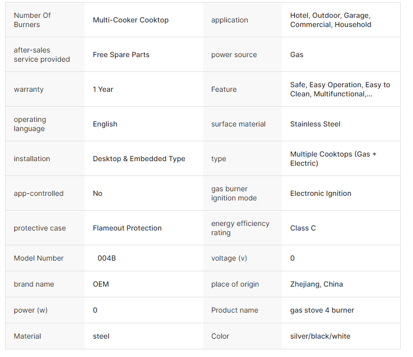Click the 'Flameout Protection' value
The width and height of the screenshot is (413, 357).
pyautogui.click(x=127, y=228)
